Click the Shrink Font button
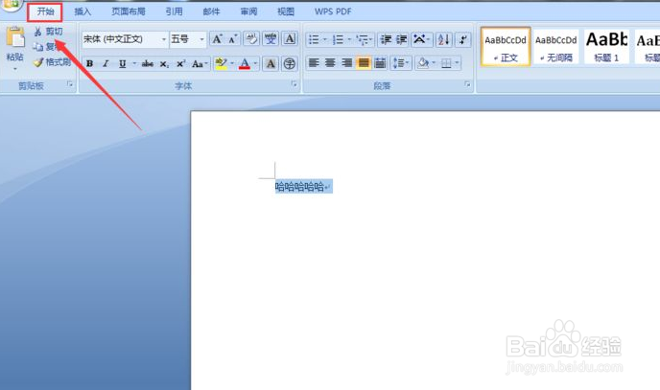660x390 pixels. click(x=233, y=39)
